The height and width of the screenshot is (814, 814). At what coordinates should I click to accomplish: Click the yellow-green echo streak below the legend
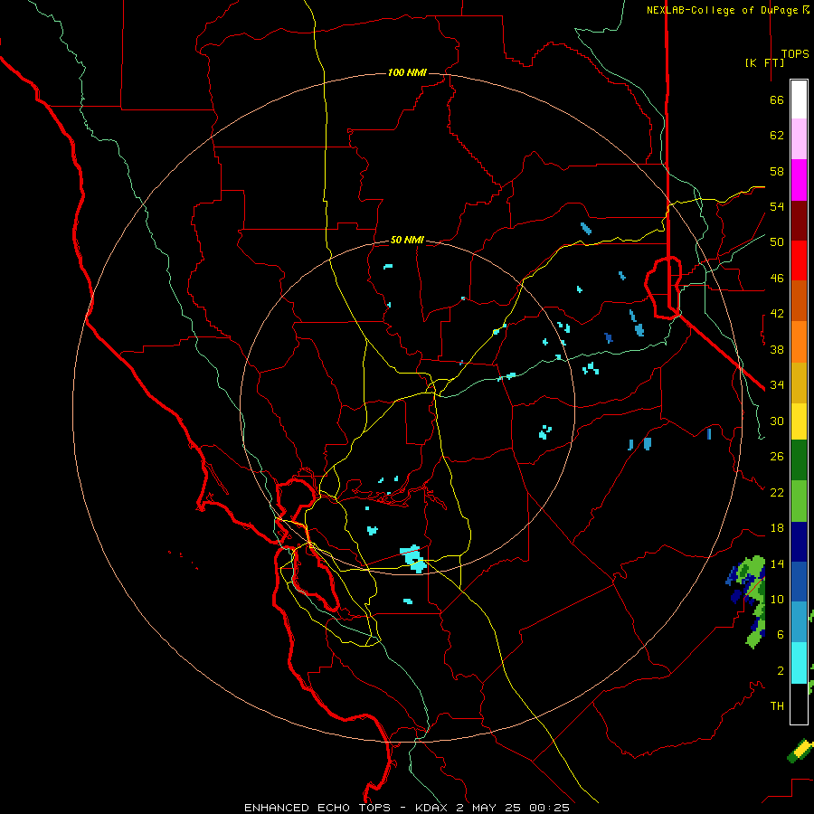801,751
